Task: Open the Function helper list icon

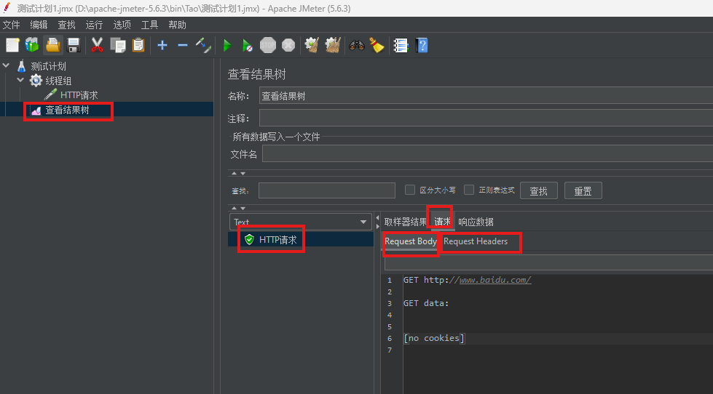Action: point(401,45)
